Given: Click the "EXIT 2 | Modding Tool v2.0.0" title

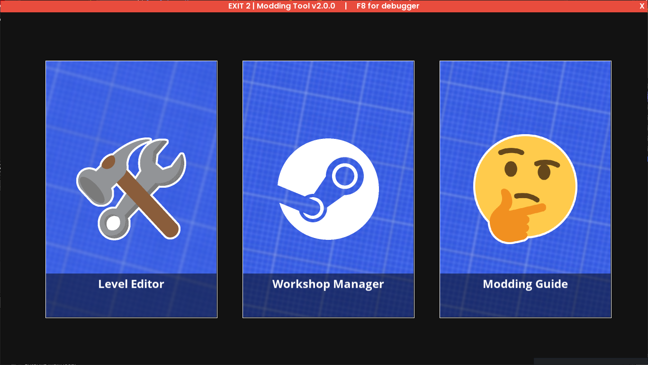Looking at the screenshot, I should [281, 6].
